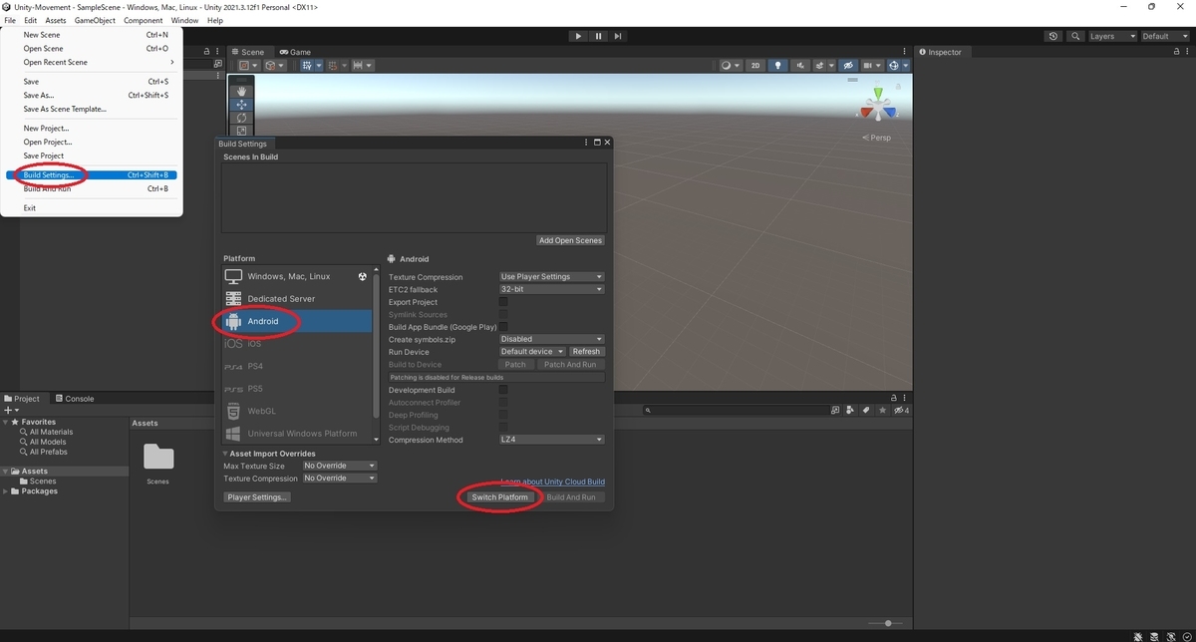The height and width of the screenshot is (642, 1196).
Task: Select the Scale tool in Scene toolbar
Action: tap(241, 130)
